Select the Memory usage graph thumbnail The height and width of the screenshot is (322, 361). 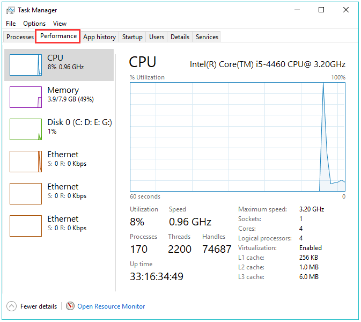[x=26, y=97]
